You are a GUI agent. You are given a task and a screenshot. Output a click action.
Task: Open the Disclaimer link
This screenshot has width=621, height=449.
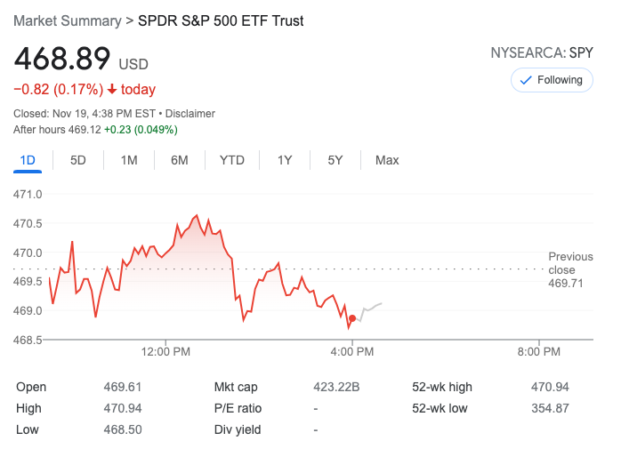[x=190, y=114]
